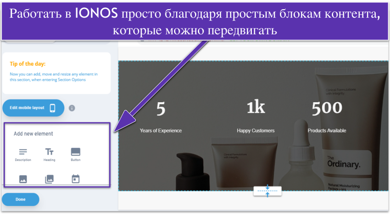Screen dimensions: 390x215
Task: Click the phone icon on Edit mobile layout
Action: (x=52, y=108)
